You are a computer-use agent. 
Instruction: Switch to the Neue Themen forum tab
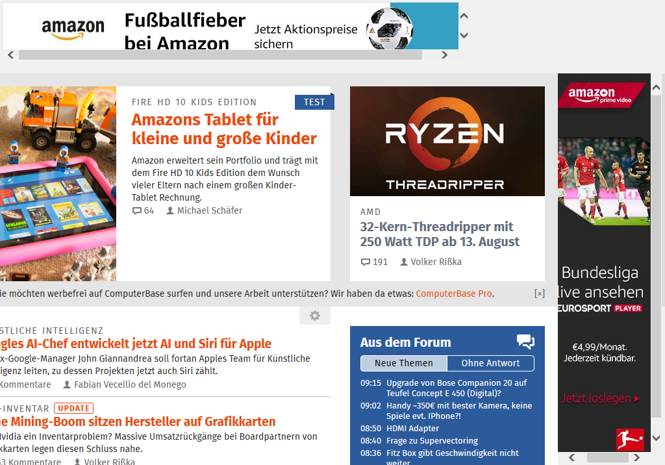click(x=404, y=363)
